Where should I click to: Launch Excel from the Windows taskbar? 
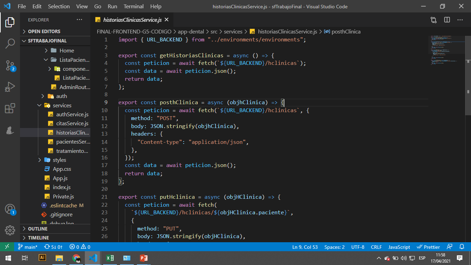110,258
